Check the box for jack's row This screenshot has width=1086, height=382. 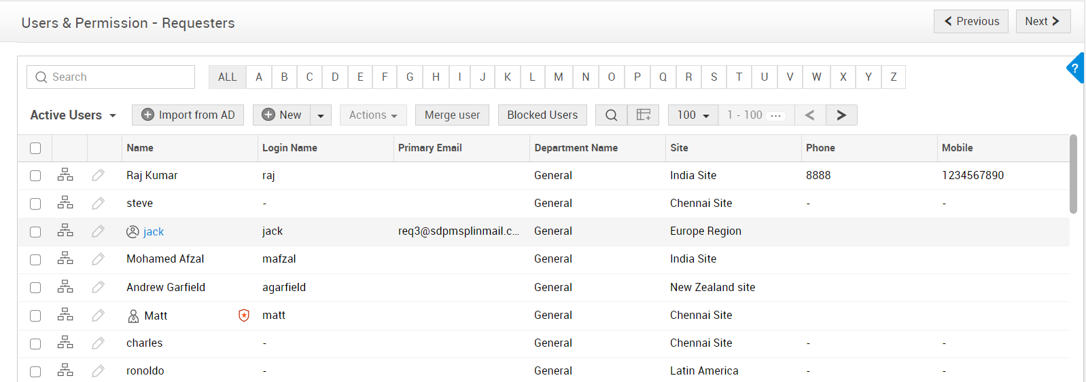[x=35, y=232]
